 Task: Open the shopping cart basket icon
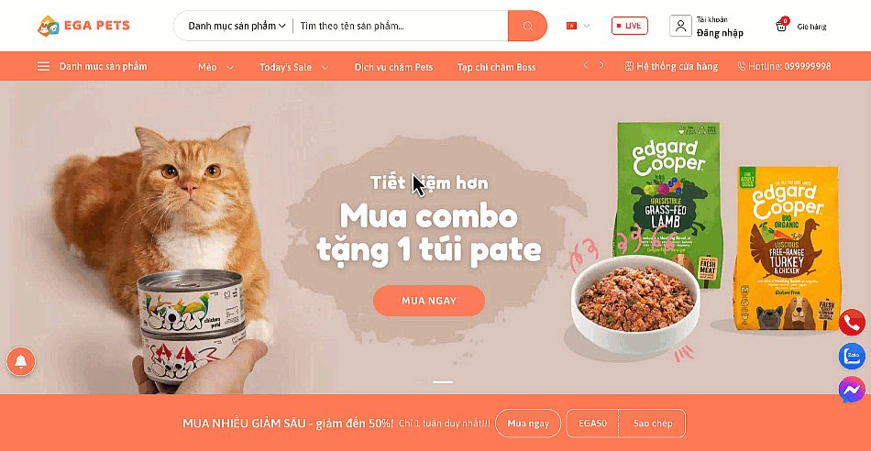click(781, 25)
